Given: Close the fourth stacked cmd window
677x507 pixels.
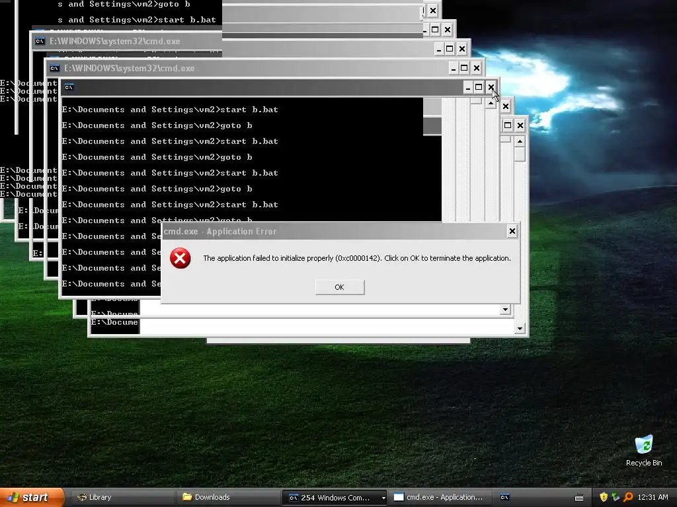Looking at the screenshot, I should tap(448, 30).
